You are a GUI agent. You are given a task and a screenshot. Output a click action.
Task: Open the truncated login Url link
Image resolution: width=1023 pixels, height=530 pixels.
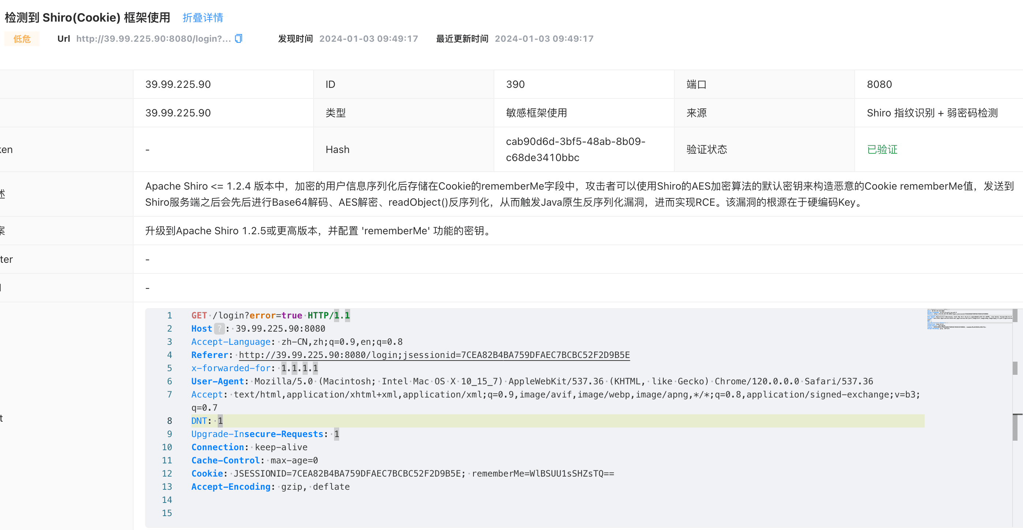[153, 38]
